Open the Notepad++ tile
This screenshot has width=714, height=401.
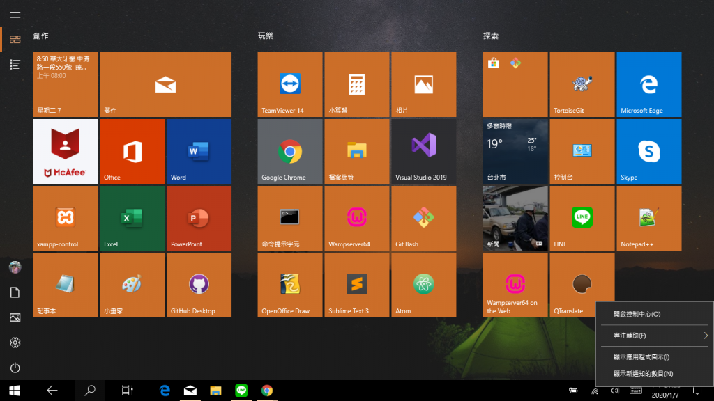(649, 218)
